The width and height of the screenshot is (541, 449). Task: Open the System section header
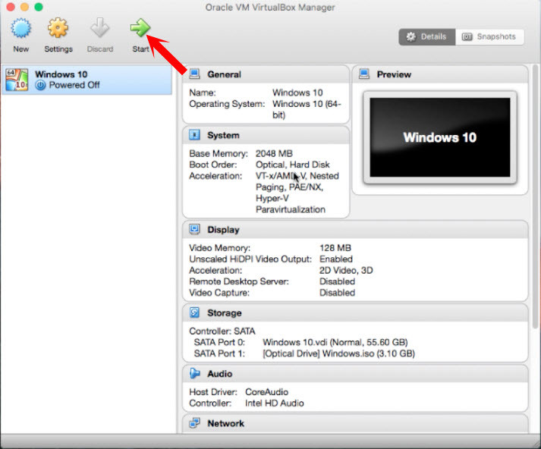click(266, 135)
